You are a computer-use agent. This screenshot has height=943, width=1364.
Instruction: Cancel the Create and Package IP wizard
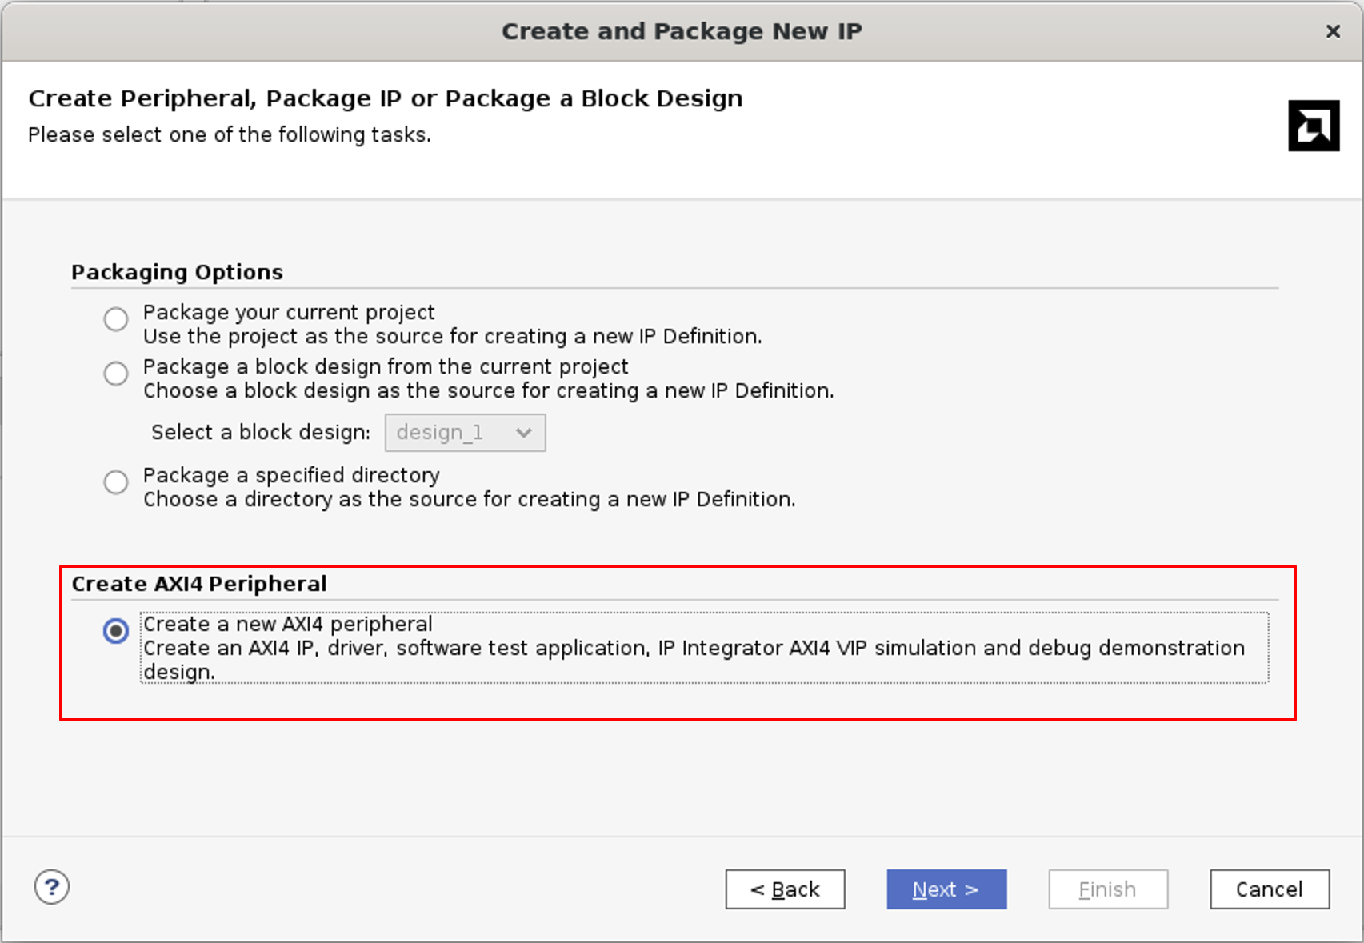point(1269,889)
